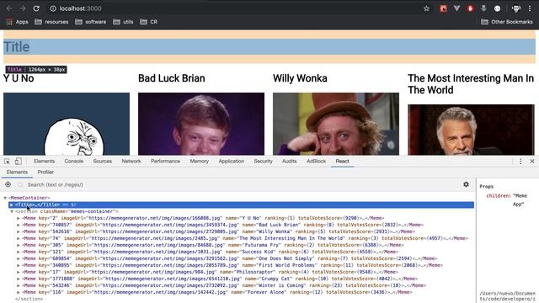Image resolution: width=539 pixels, height=303 pixels.
Task: Open React DevTools settings gear
Action: coord(466,184)
